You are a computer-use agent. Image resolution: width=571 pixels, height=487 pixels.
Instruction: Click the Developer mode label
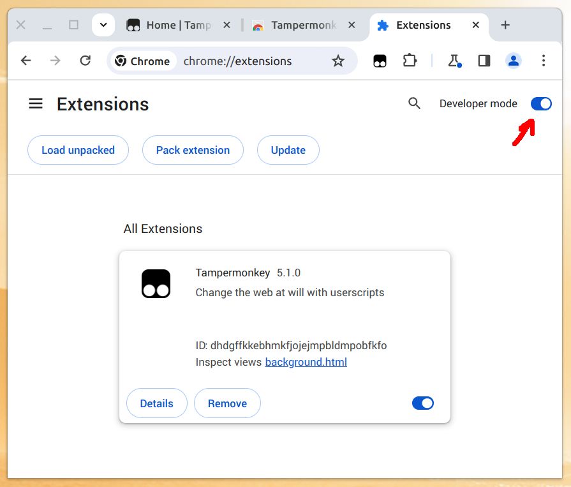click(x=478, y=104)
